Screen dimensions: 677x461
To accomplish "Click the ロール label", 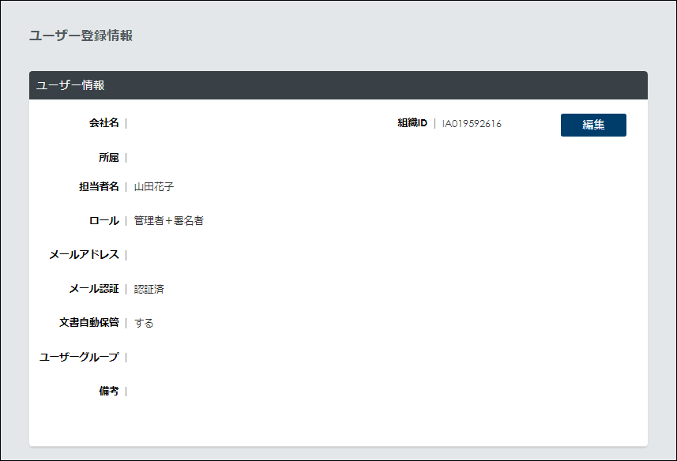I will (x=103, y=221).
